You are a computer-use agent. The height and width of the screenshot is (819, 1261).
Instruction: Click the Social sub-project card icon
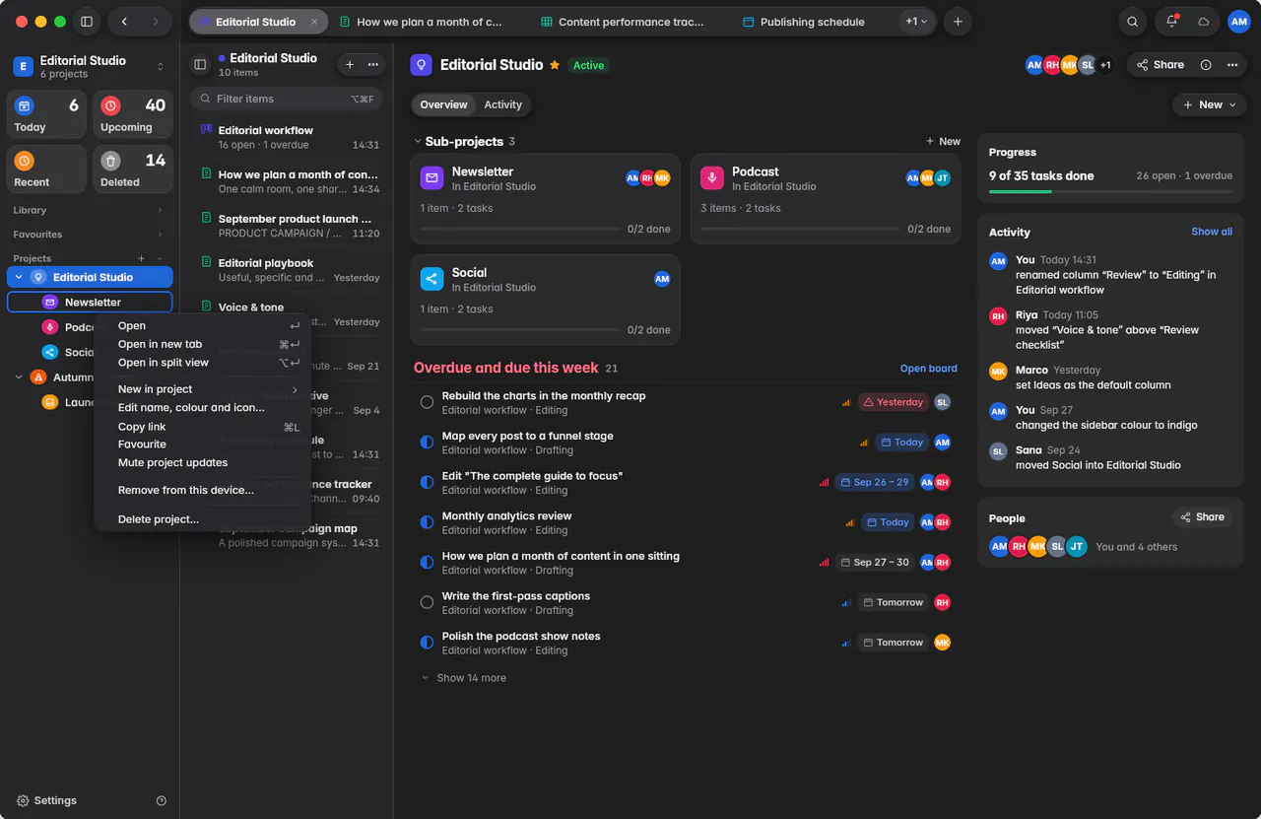coord(431,279)
